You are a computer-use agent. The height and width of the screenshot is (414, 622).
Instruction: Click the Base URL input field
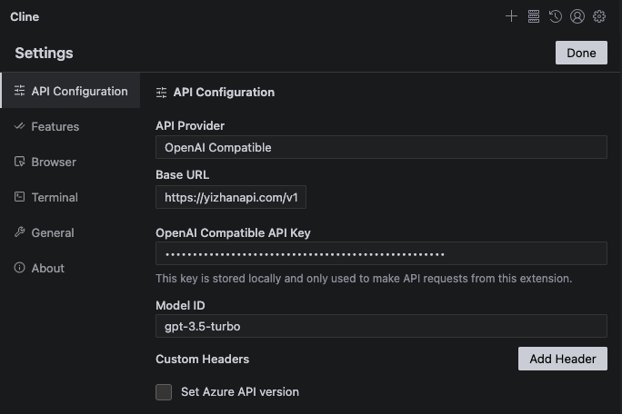click(231, 197)
